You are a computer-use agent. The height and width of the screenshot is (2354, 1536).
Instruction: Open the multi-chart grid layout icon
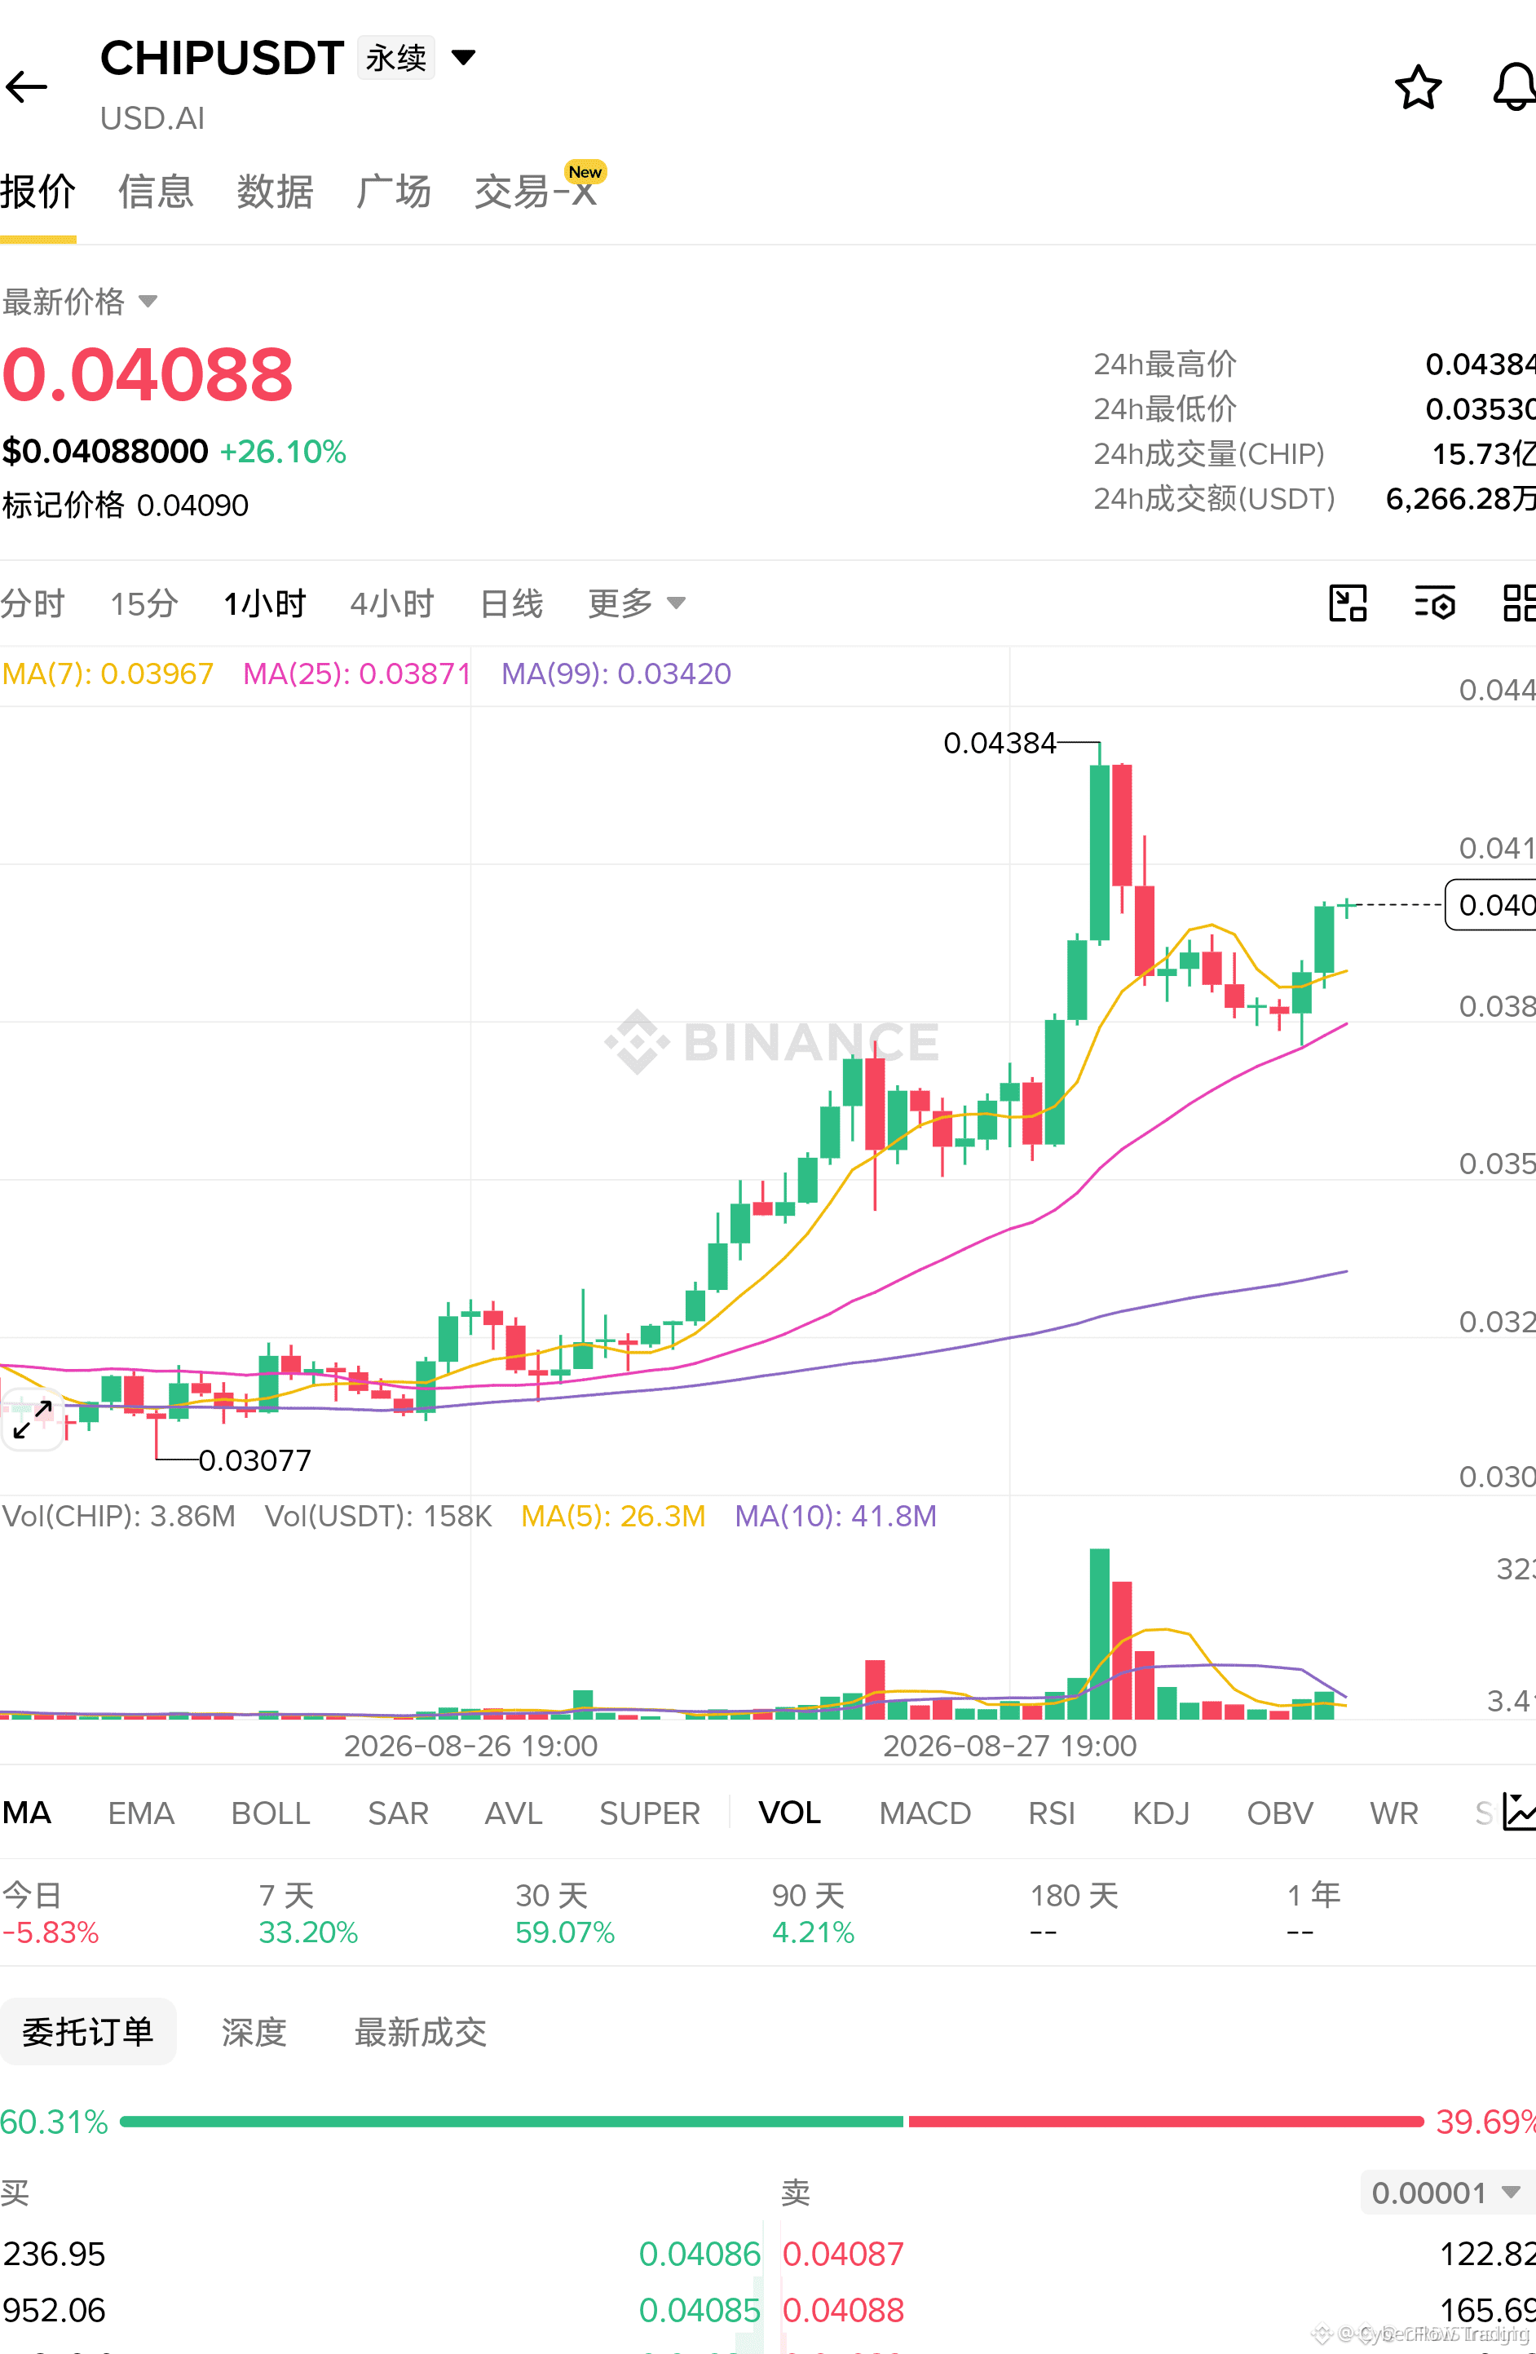click(x=1519, y=603)
